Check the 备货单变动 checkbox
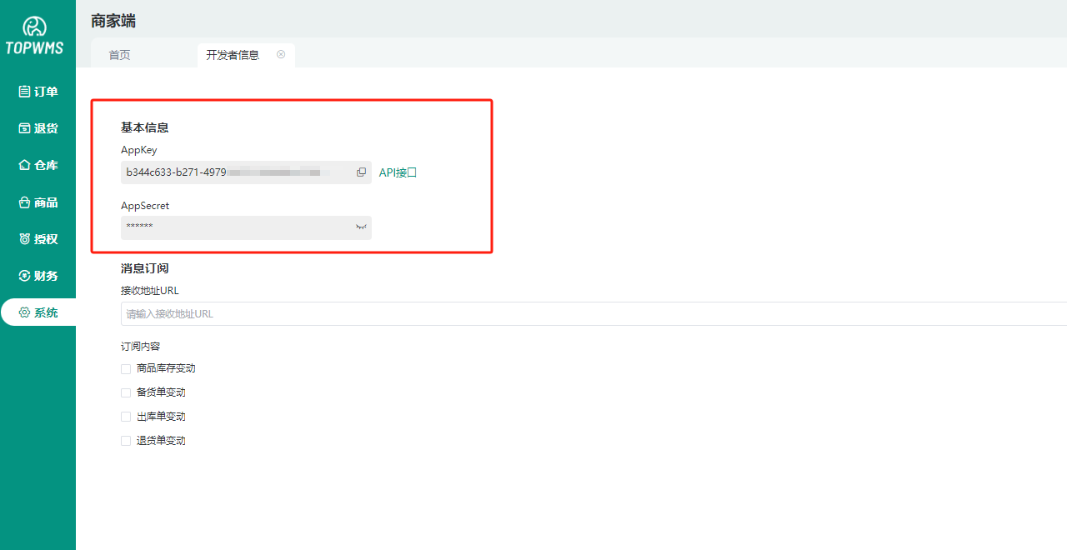Viewport: 1067px width, 550px height. pyautogui.click(x=126, y=392)
